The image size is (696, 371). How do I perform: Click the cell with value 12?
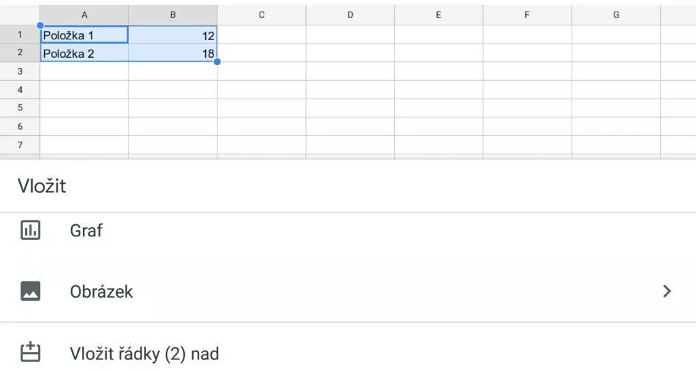(x=173, y=35)
